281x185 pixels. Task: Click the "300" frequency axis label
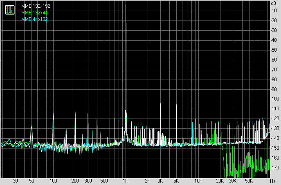[88, 181]
